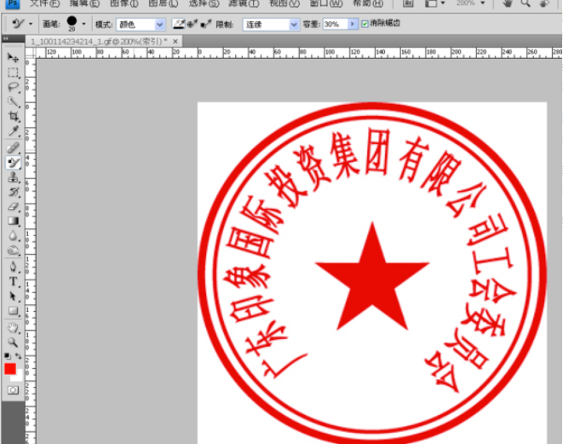Open the 模式 mode dropdown
The width and height of the screenshot is (563, 444).
click(x=141, y=25)
